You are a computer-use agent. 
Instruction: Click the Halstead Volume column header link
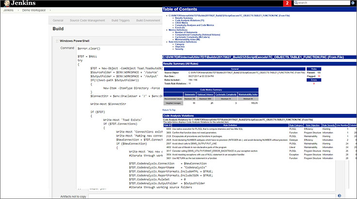click(x=205, y=94)
